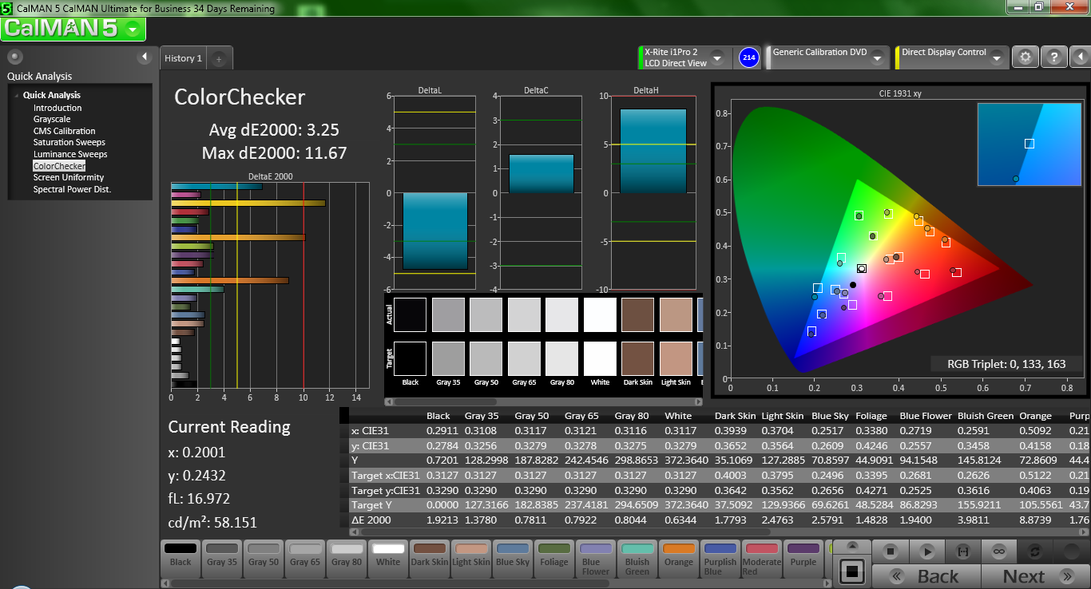The width and height of the screenshot is (1091, 589).
Task: Click the blue 214 meter status badge
Action: 748,57
